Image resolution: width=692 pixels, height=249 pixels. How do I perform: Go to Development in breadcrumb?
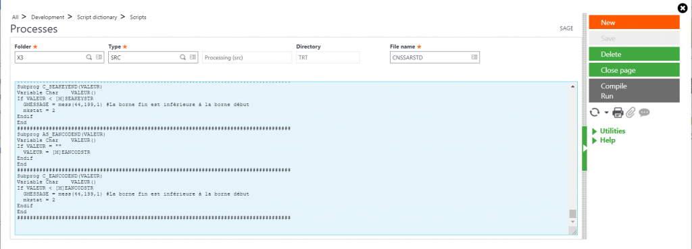48,17
